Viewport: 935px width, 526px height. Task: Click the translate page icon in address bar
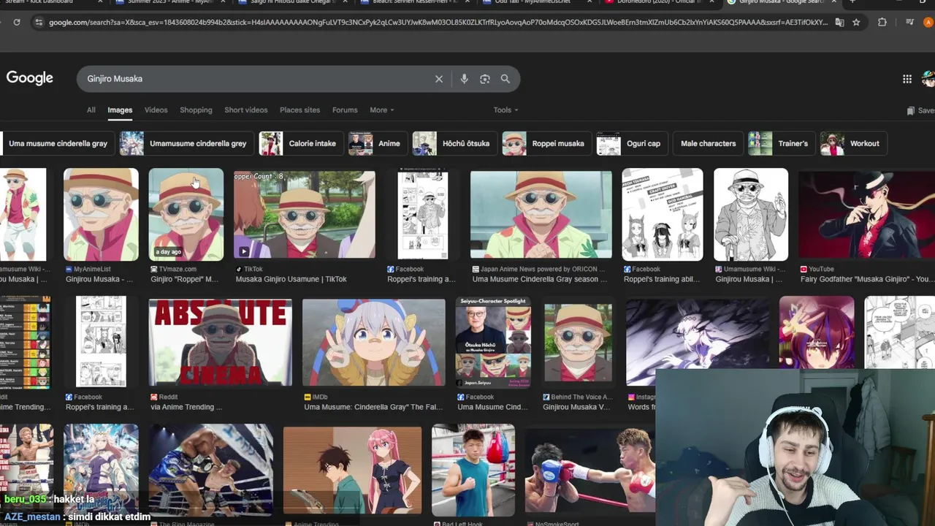[839, 23]
